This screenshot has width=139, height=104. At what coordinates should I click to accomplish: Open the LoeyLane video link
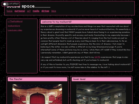click(x=15, y=30)
